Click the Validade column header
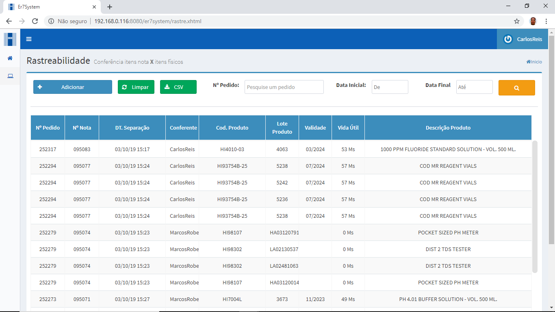 coord(315,128)
